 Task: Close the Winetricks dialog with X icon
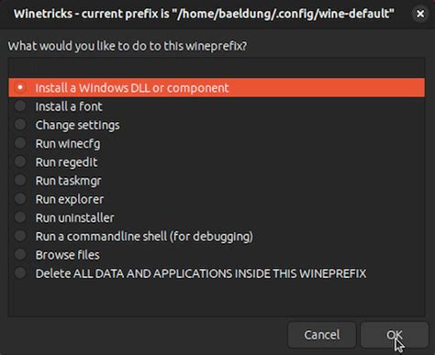coord(420,14)
